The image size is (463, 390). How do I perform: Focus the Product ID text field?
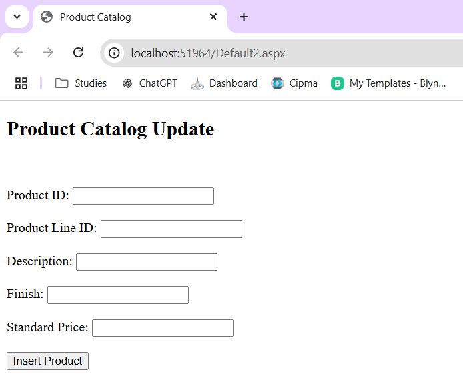point(143,196)
